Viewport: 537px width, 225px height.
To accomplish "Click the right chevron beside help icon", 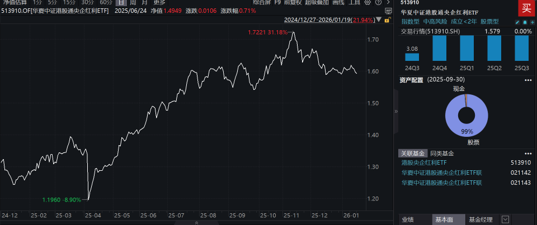I will click(388, 2).
